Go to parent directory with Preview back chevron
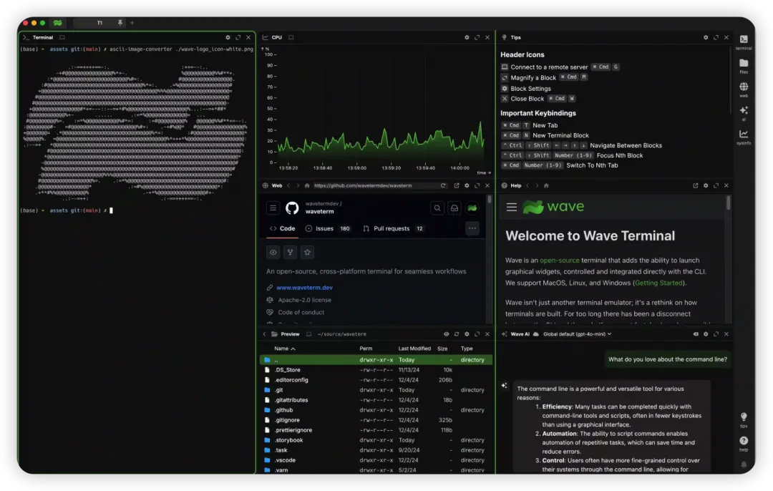 point(264,334)
